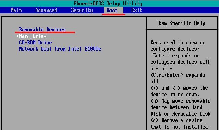The width and height of the screenshot is (219, 130).
Task: Open the Exit menu tab
Action: (137, 10)
